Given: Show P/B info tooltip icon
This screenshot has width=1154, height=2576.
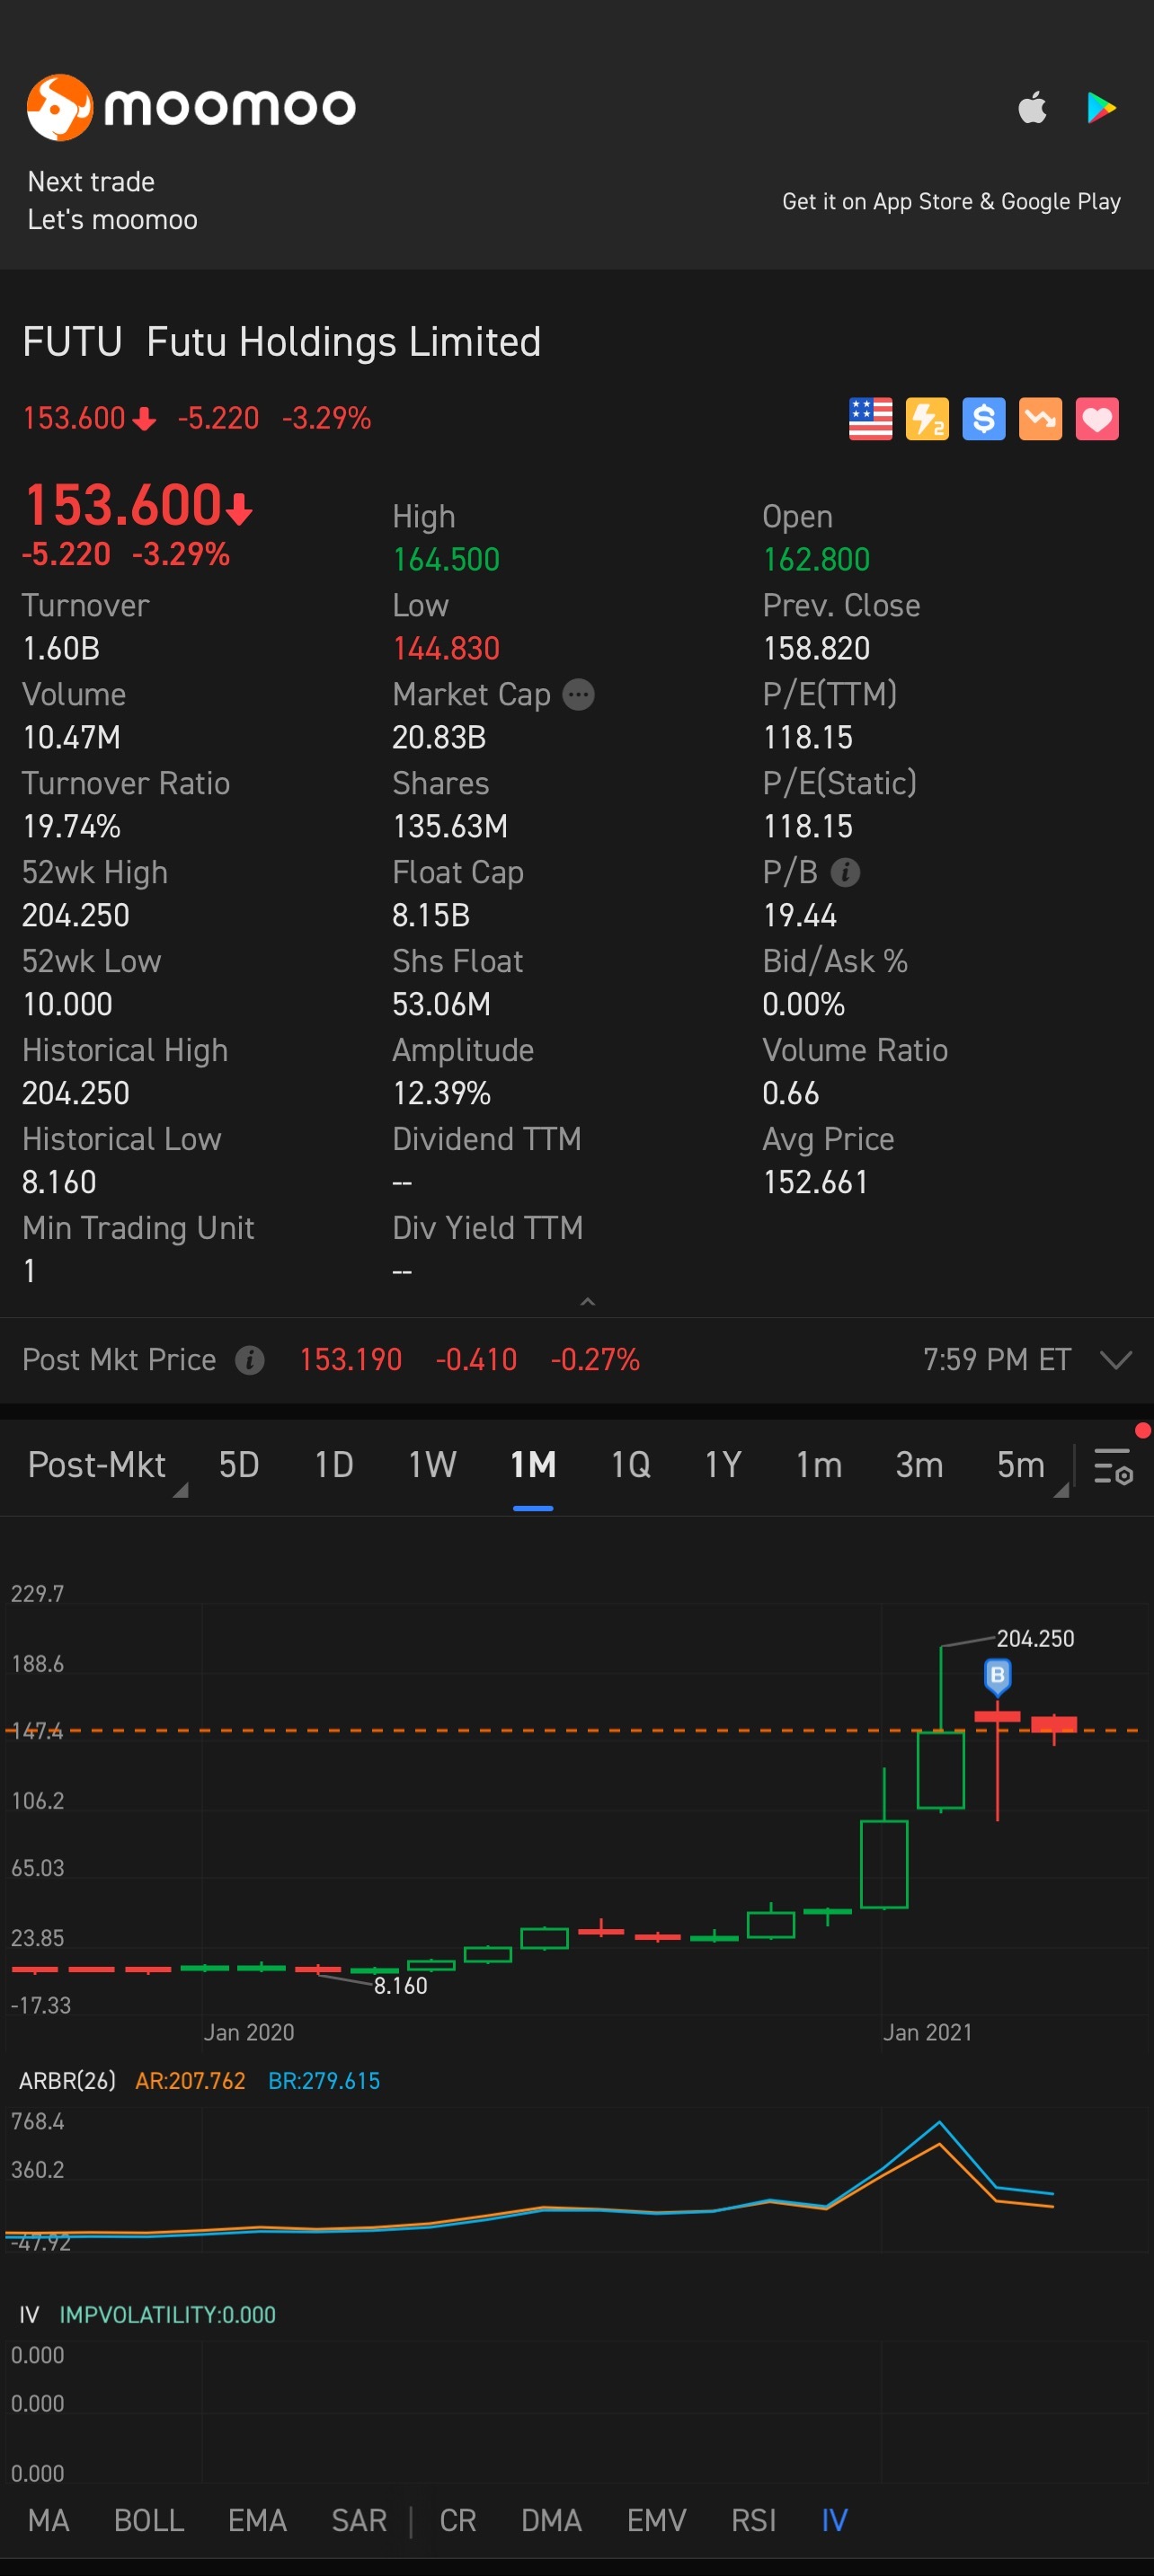Looking at the screenshot, I should [x=845, y=872].
